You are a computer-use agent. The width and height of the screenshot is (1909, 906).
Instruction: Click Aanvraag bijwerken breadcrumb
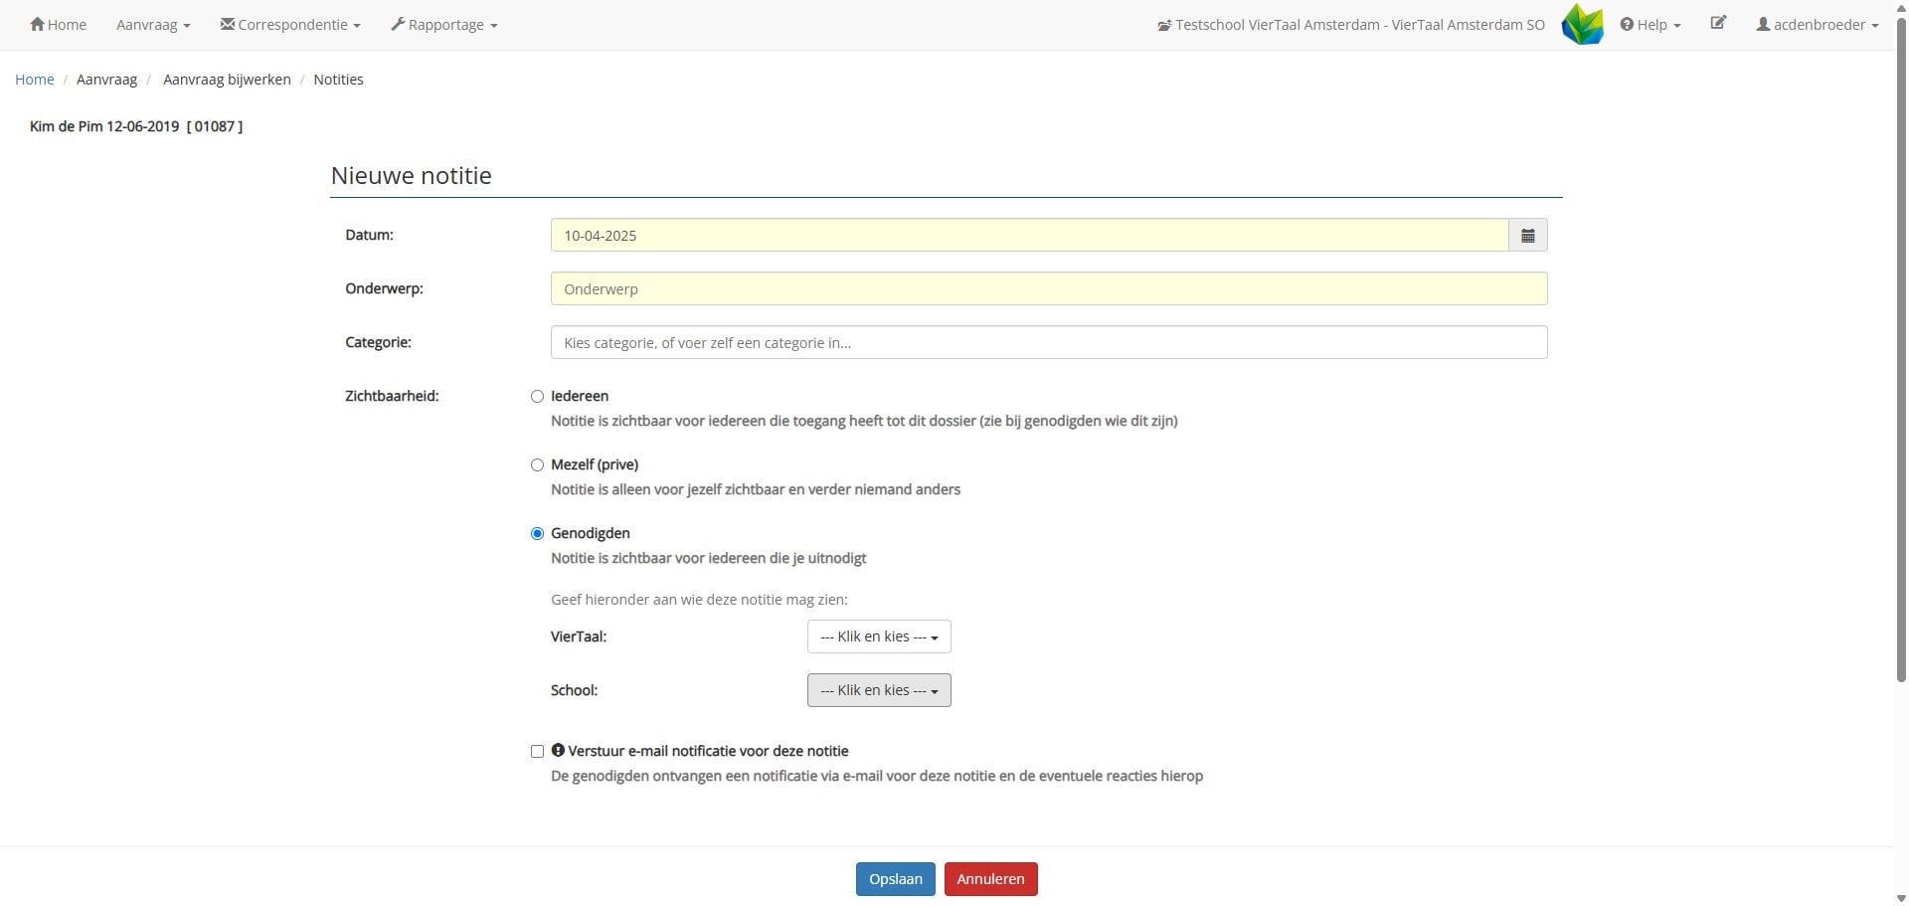[227, 80]
